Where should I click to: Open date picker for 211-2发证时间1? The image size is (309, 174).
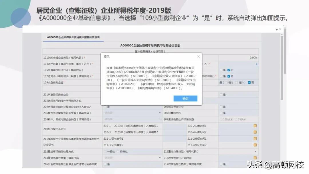255,139
